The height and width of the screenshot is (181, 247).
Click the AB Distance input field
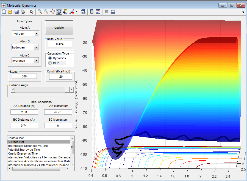point(24,112)
